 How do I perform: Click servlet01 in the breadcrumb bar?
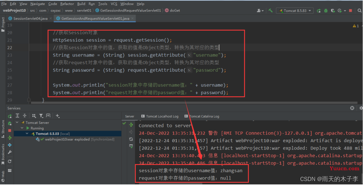pos(84,10)
